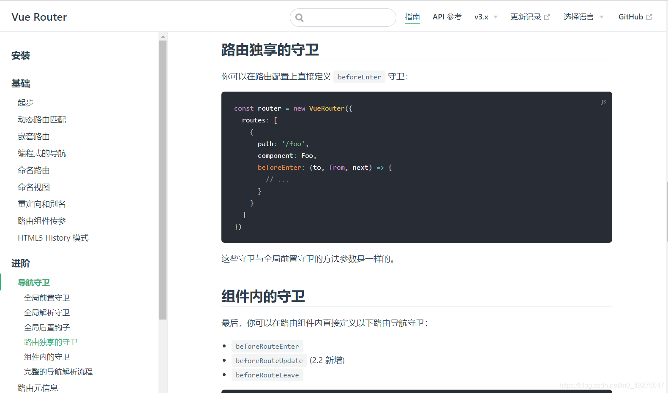Open 编程式的导航 sidebar link

[x=42, y=153]
